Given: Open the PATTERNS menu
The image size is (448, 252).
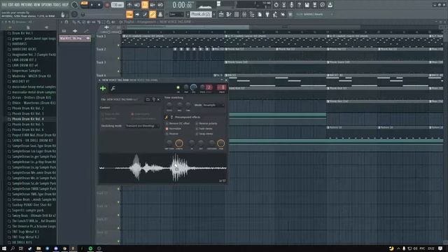Looking at the screenshot, I should [27, 5].
